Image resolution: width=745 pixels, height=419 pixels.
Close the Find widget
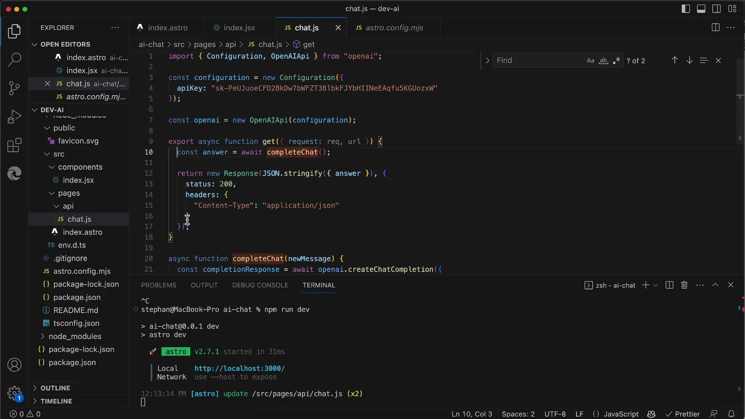[718, 60]
